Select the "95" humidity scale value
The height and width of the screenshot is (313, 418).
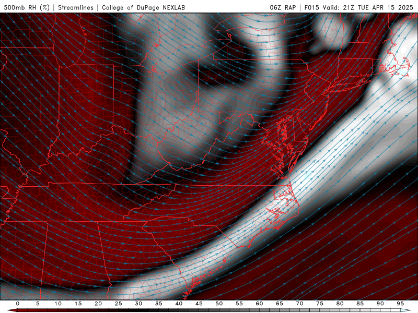coord(400,304)
